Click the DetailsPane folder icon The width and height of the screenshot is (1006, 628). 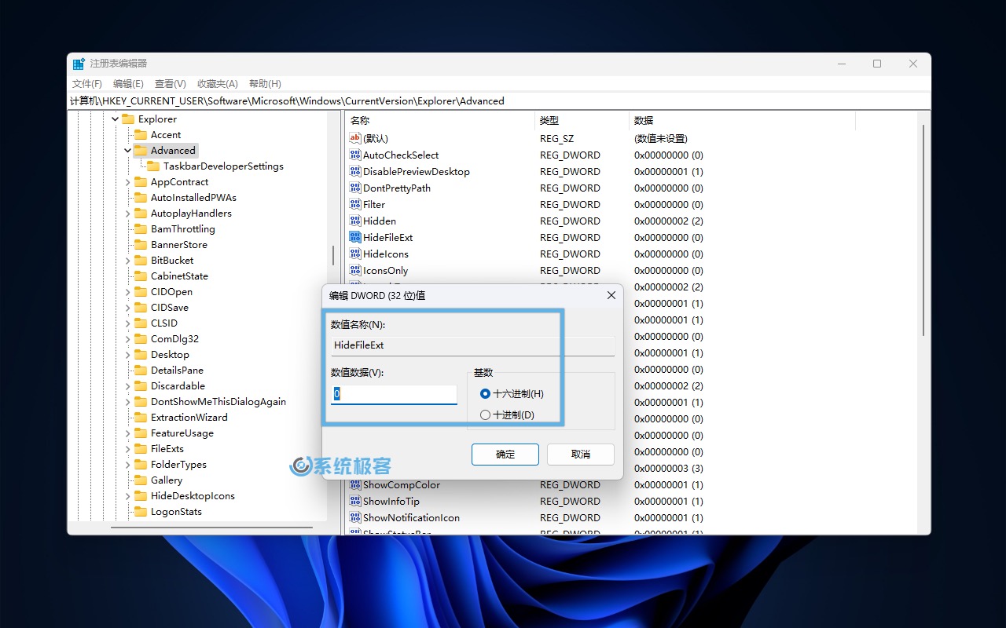(141, 371)
